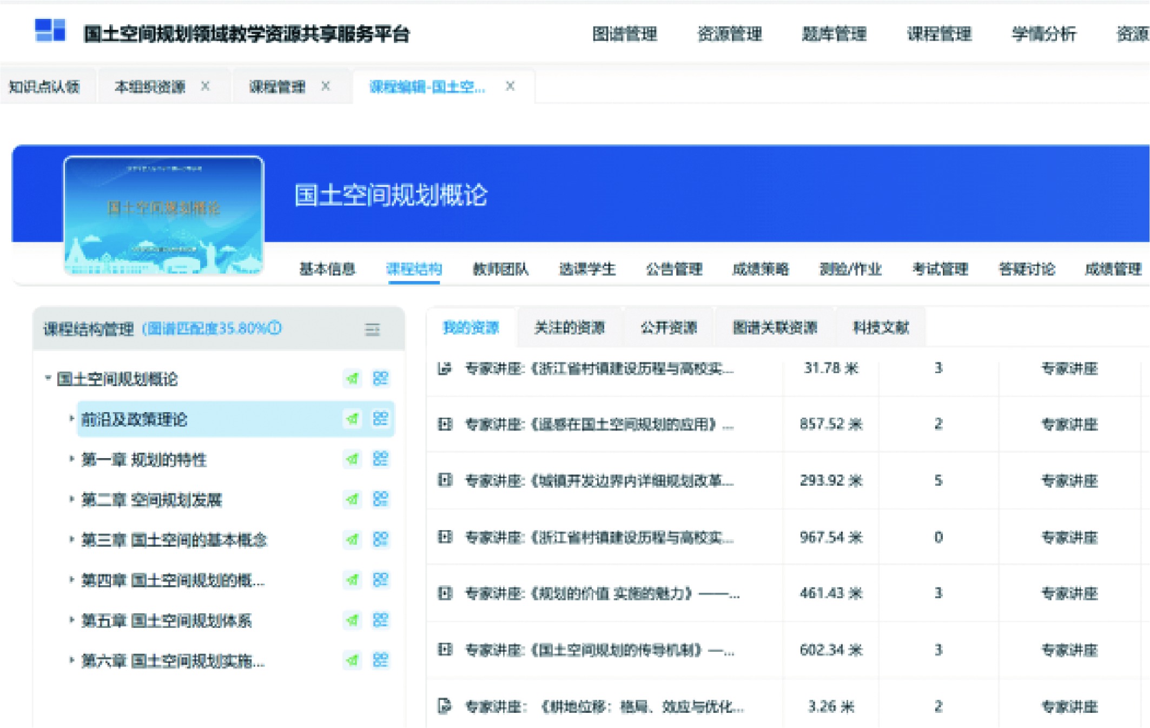Open the 图谱关联资源 resource tab
Screen dimensions: 1150x728
tap(774, 327)
